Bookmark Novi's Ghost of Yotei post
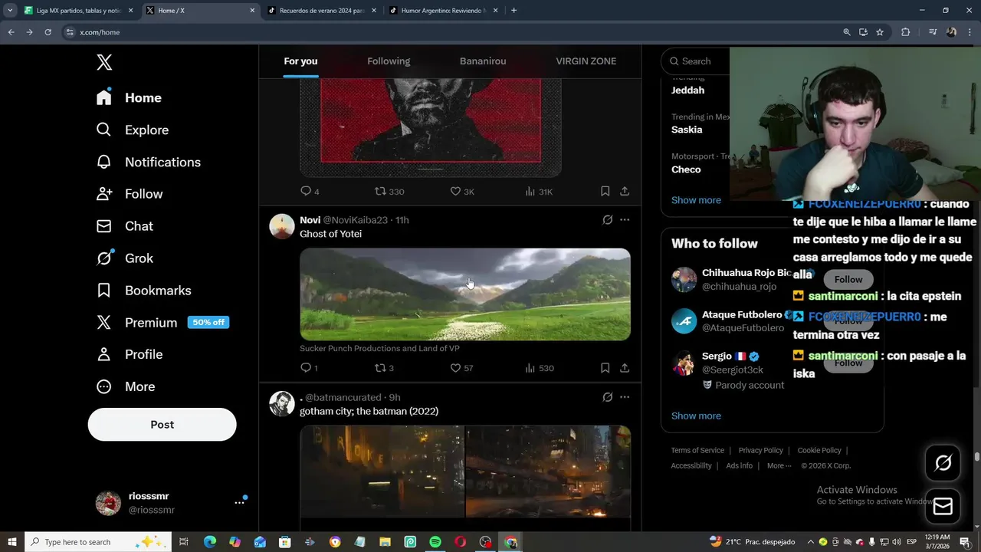 (605, 368)
